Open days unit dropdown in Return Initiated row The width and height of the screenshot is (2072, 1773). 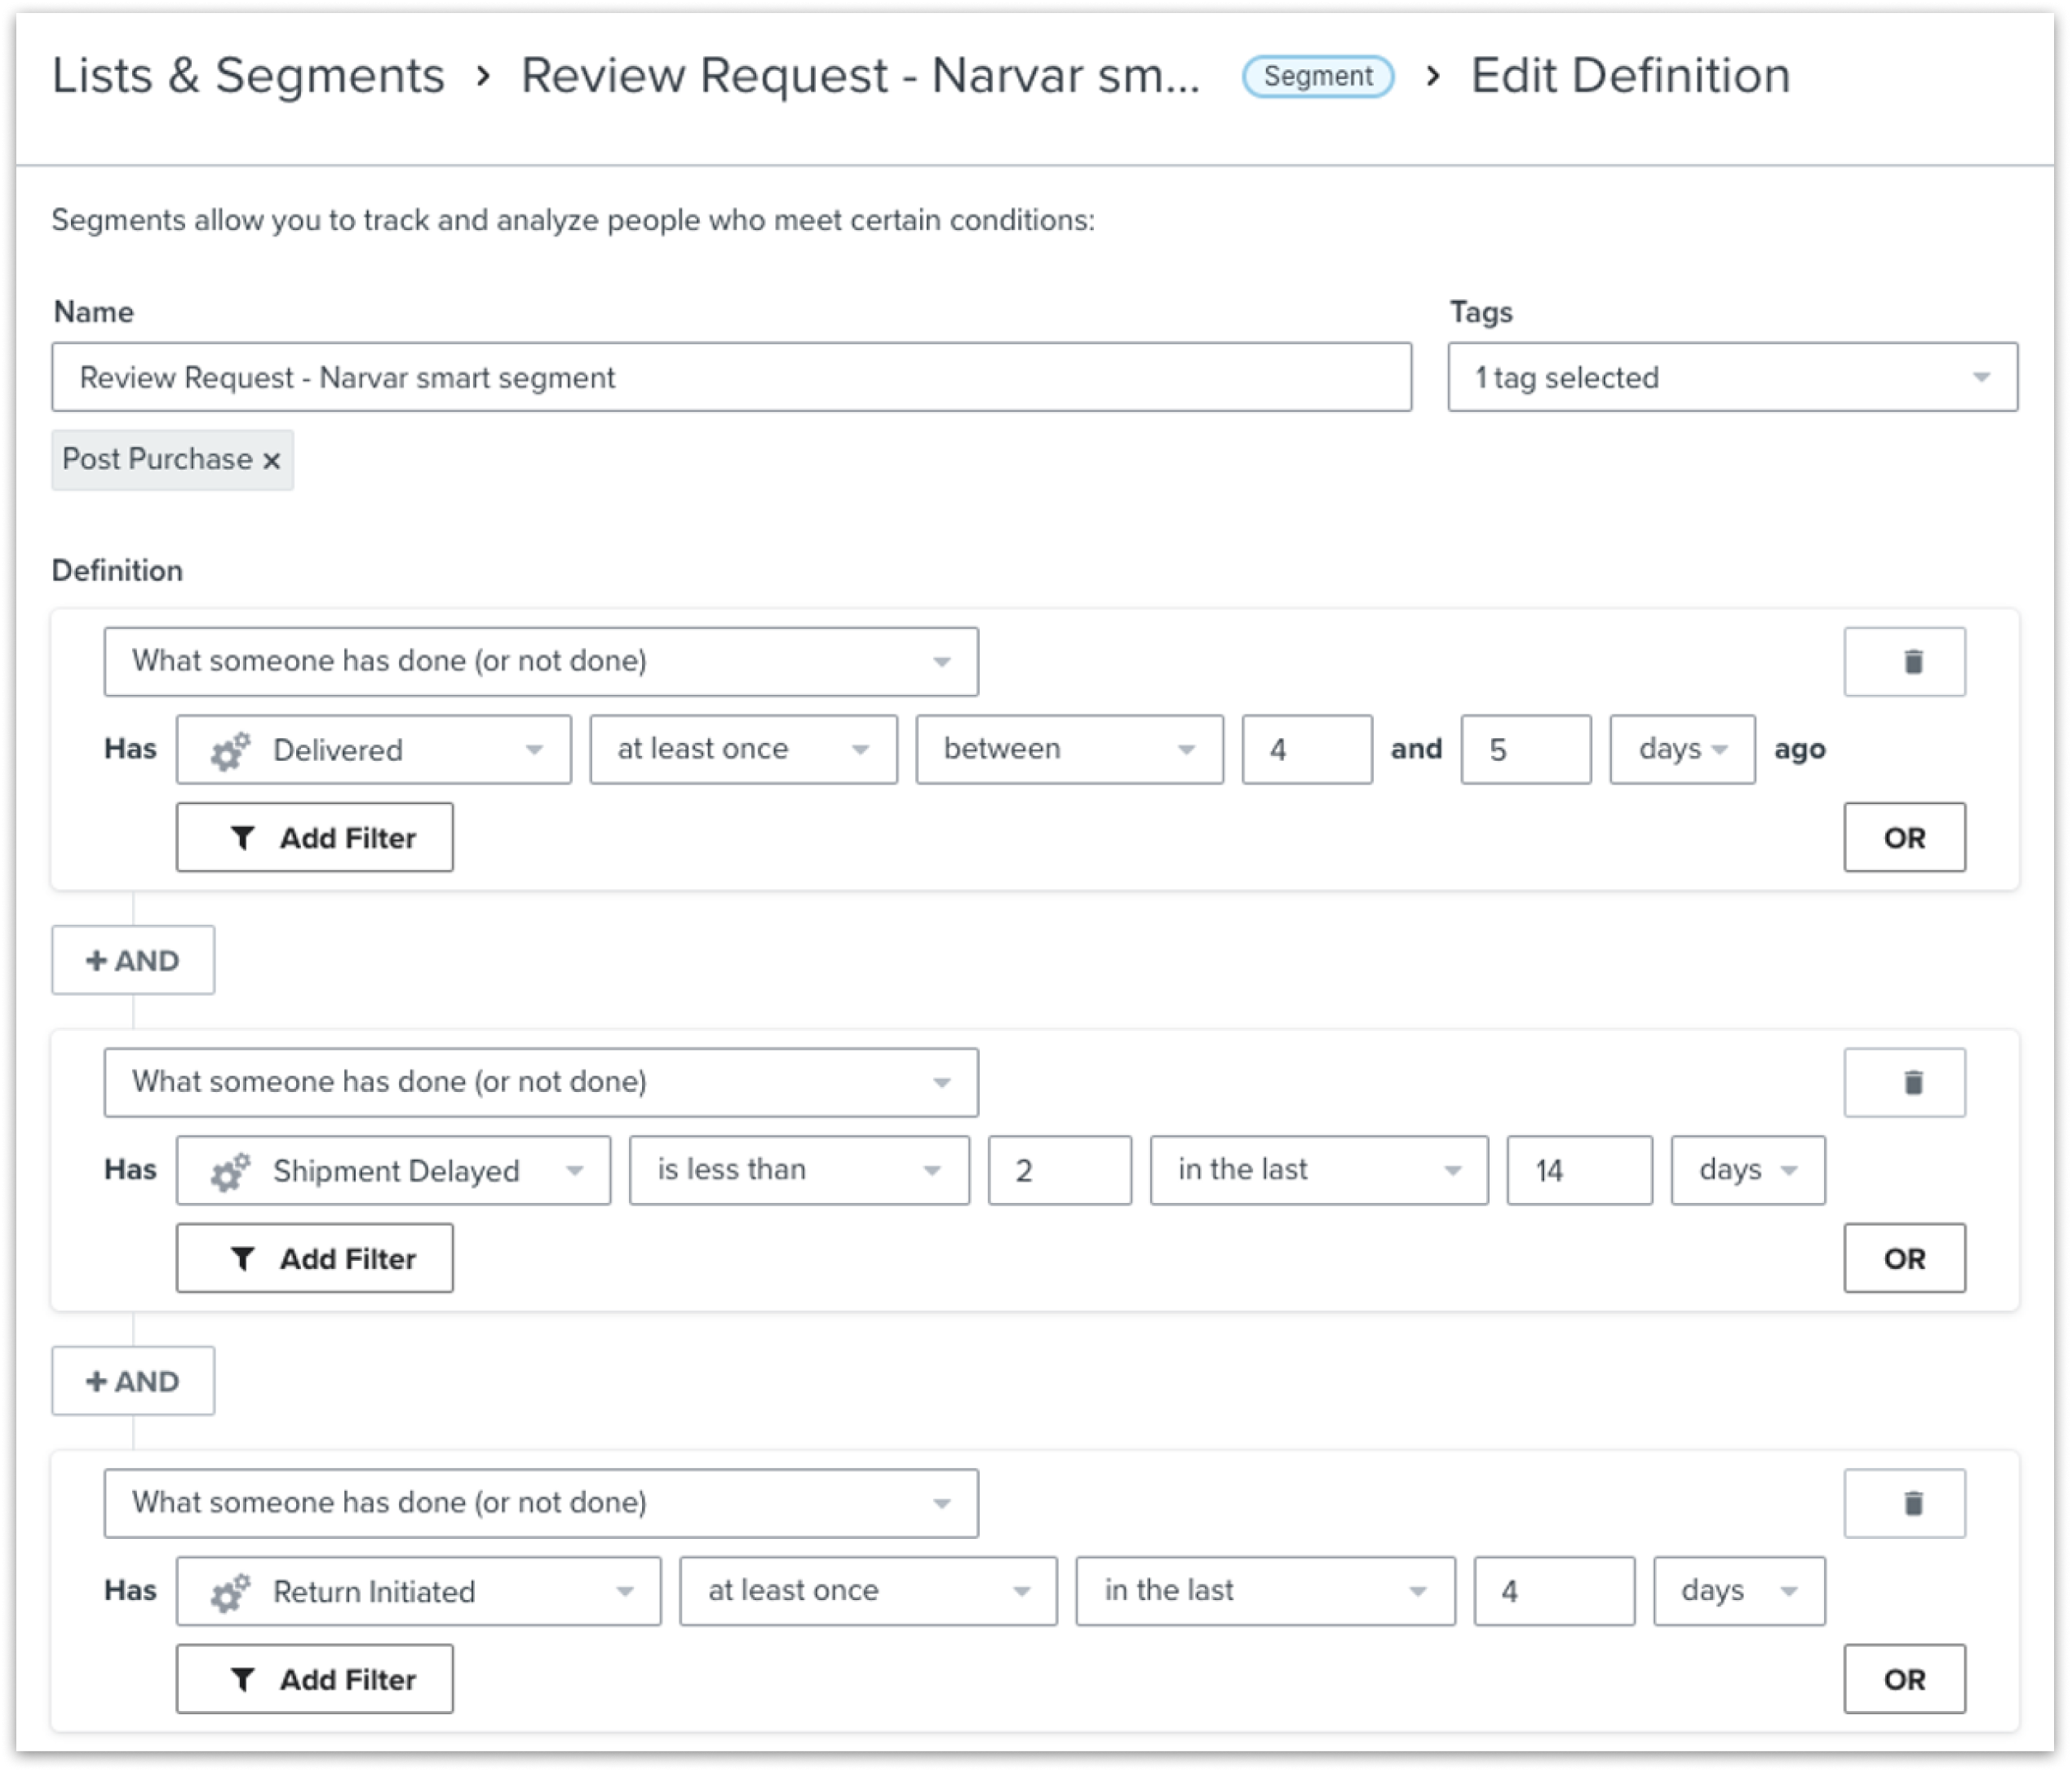click(1738, 1591)
